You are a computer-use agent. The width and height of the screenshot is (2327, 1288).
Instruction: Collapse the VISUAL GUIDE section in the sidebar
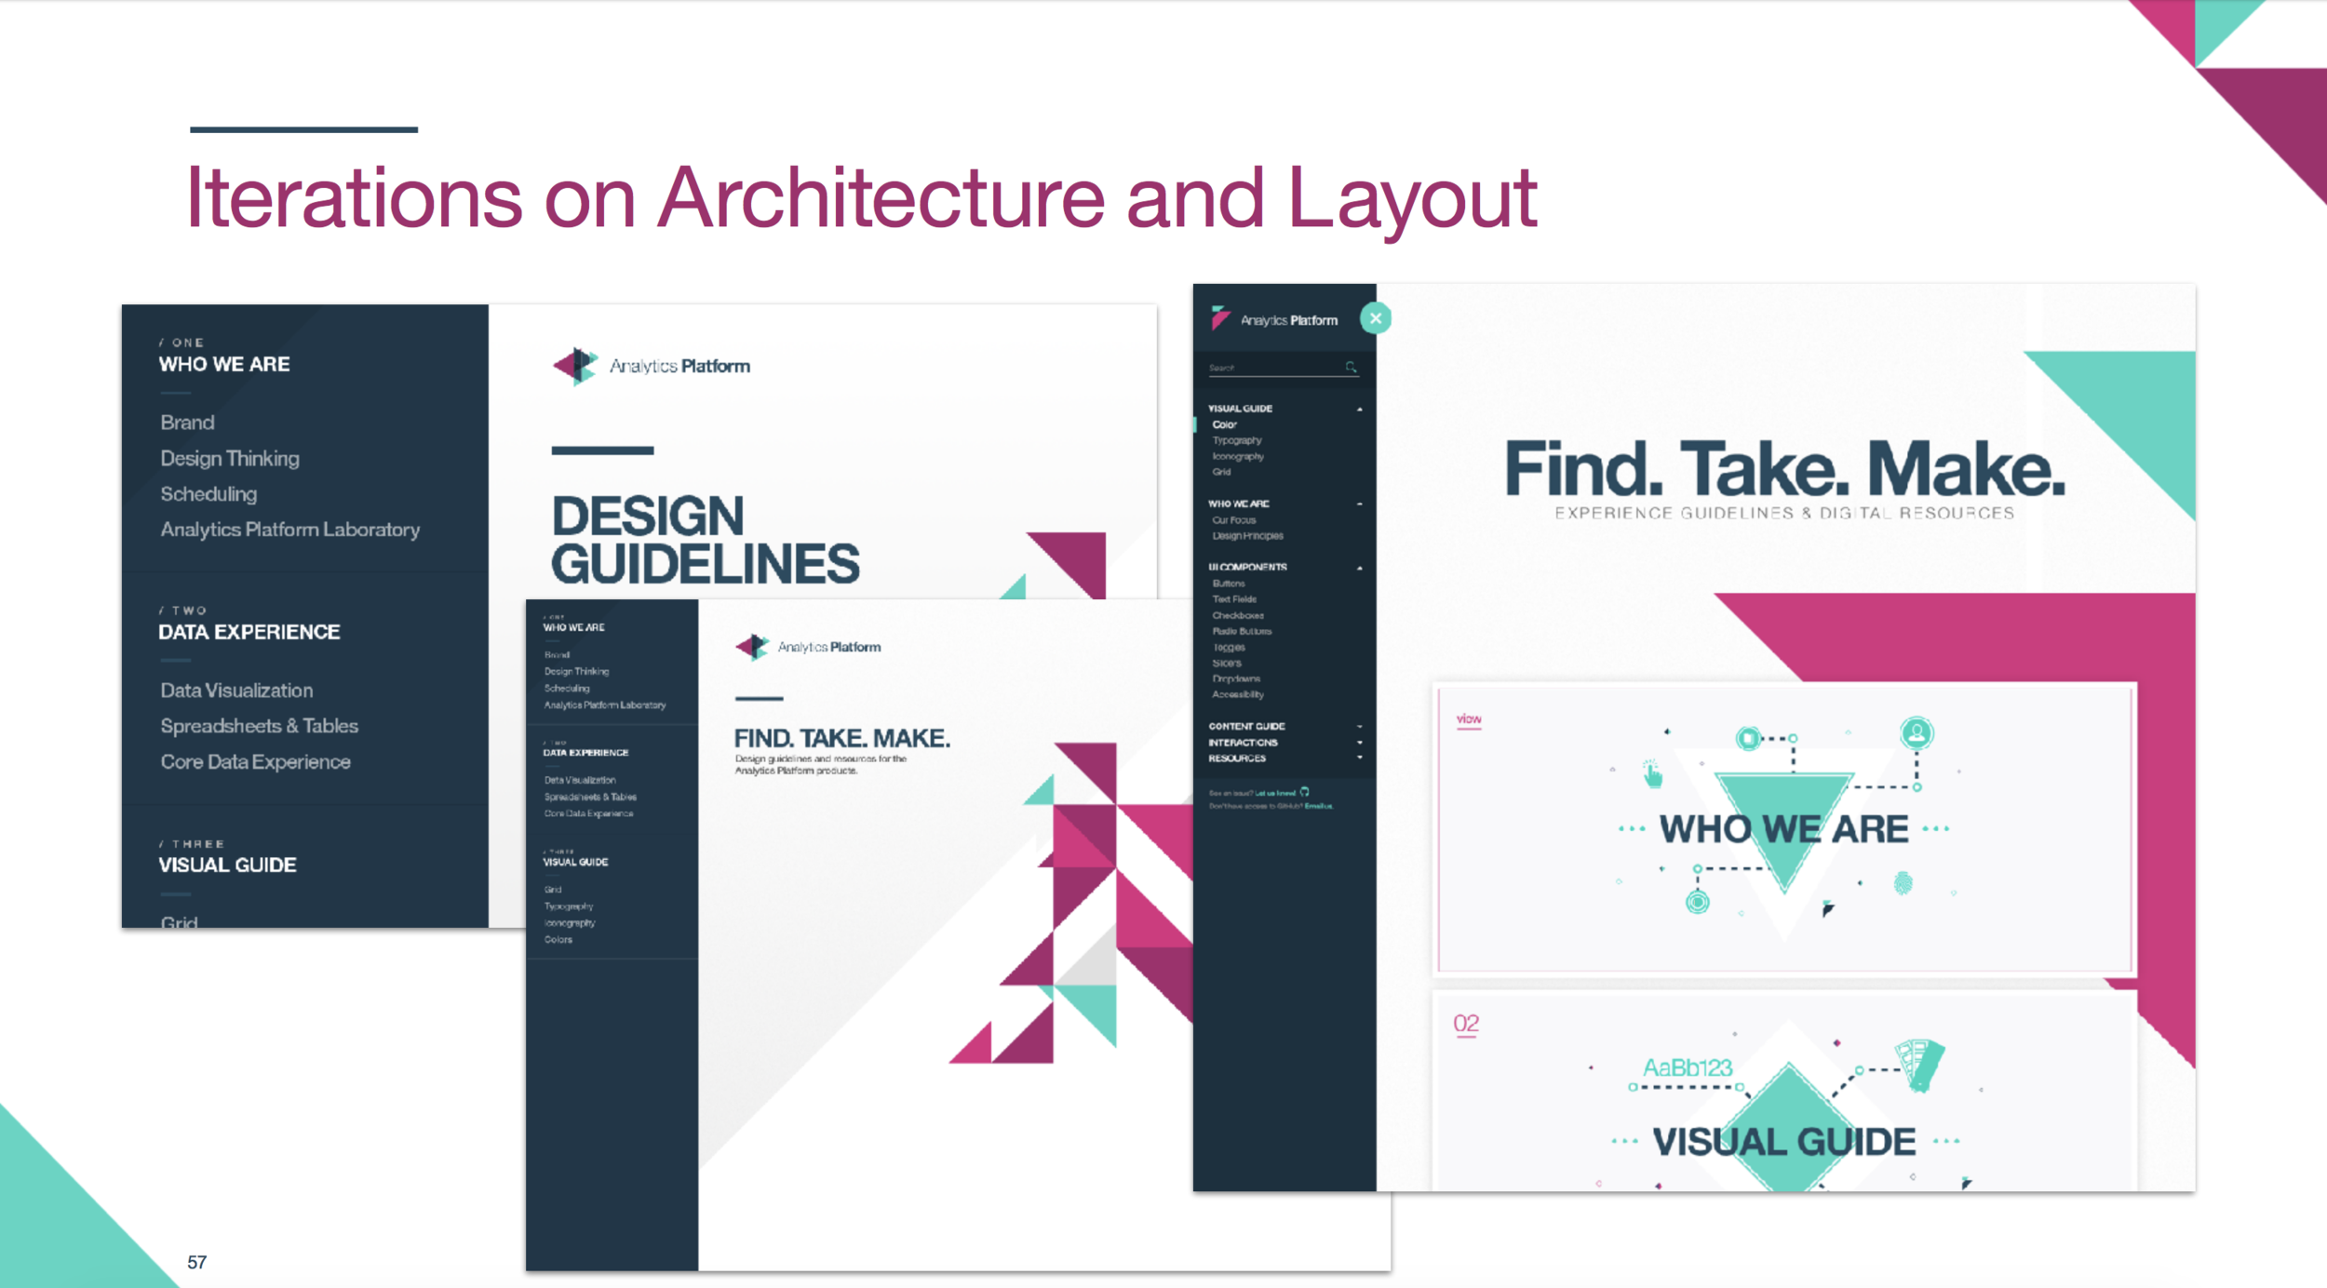point(1361,409)
